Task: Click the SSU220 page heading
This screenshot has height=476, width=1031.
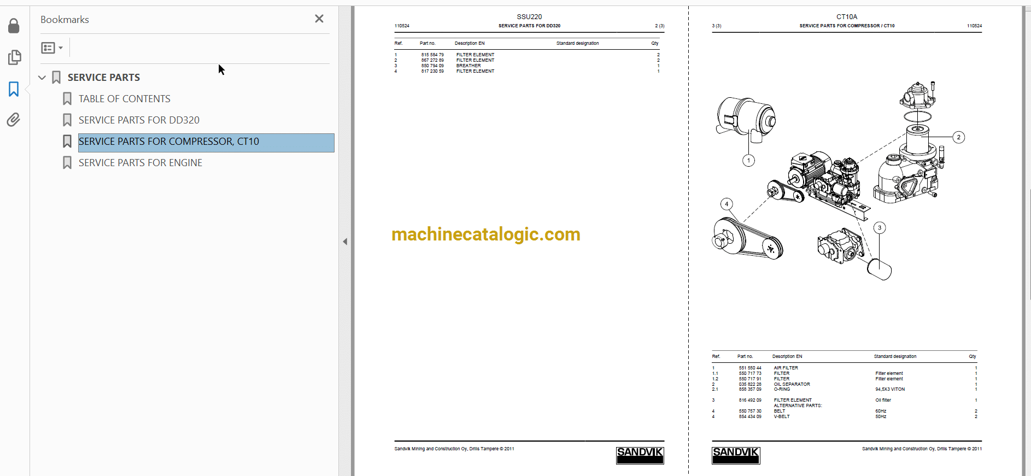Action: coord(529,17)
